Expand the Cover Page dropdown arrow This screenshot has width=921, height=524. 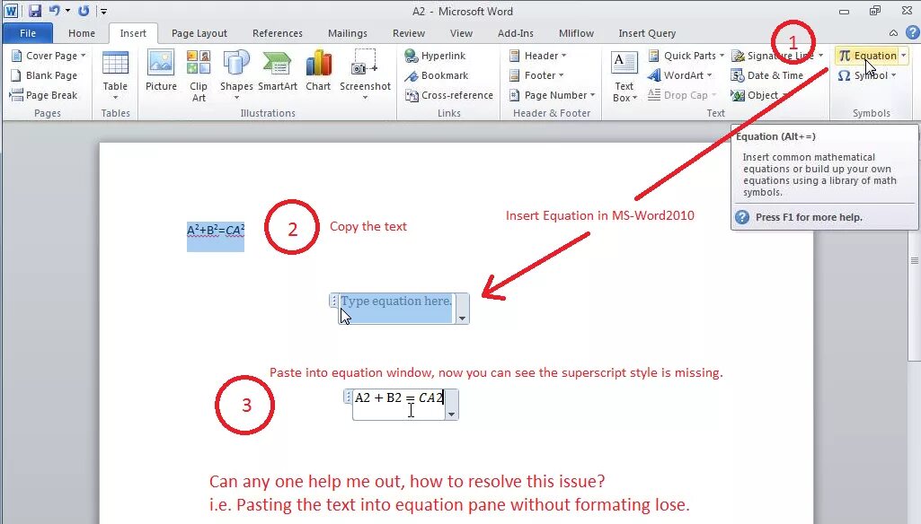pyautogui.click(x=83, y=56)
